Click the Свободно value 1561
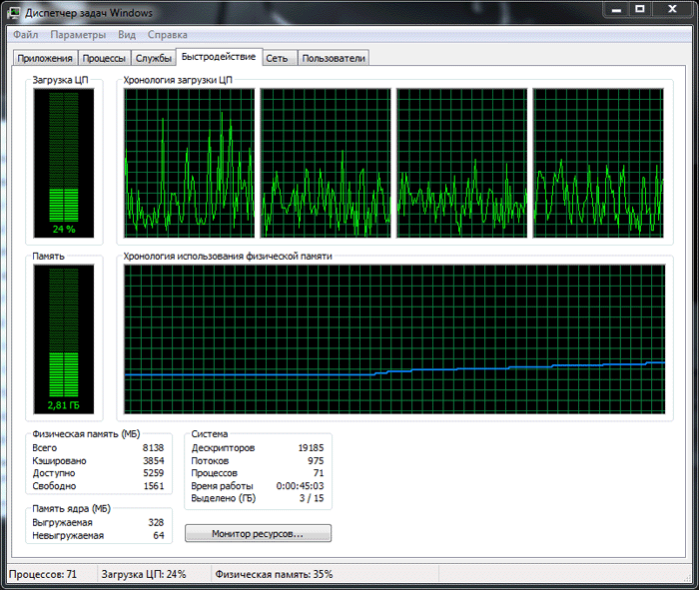699x590 pixels. coord(154,486)
